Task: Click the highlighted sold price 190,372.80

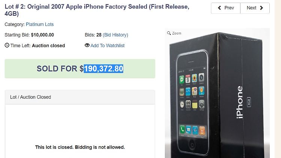Action: point(103,69)
